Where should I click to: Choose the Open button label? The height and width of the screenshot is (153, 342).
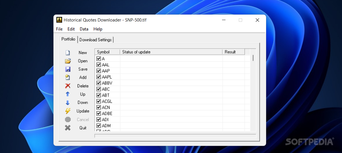tap(83, 61)
